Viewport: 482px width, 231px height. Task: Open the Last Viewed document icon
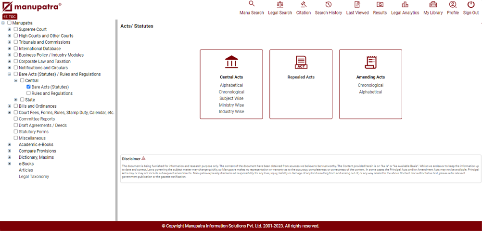(357, 4)
